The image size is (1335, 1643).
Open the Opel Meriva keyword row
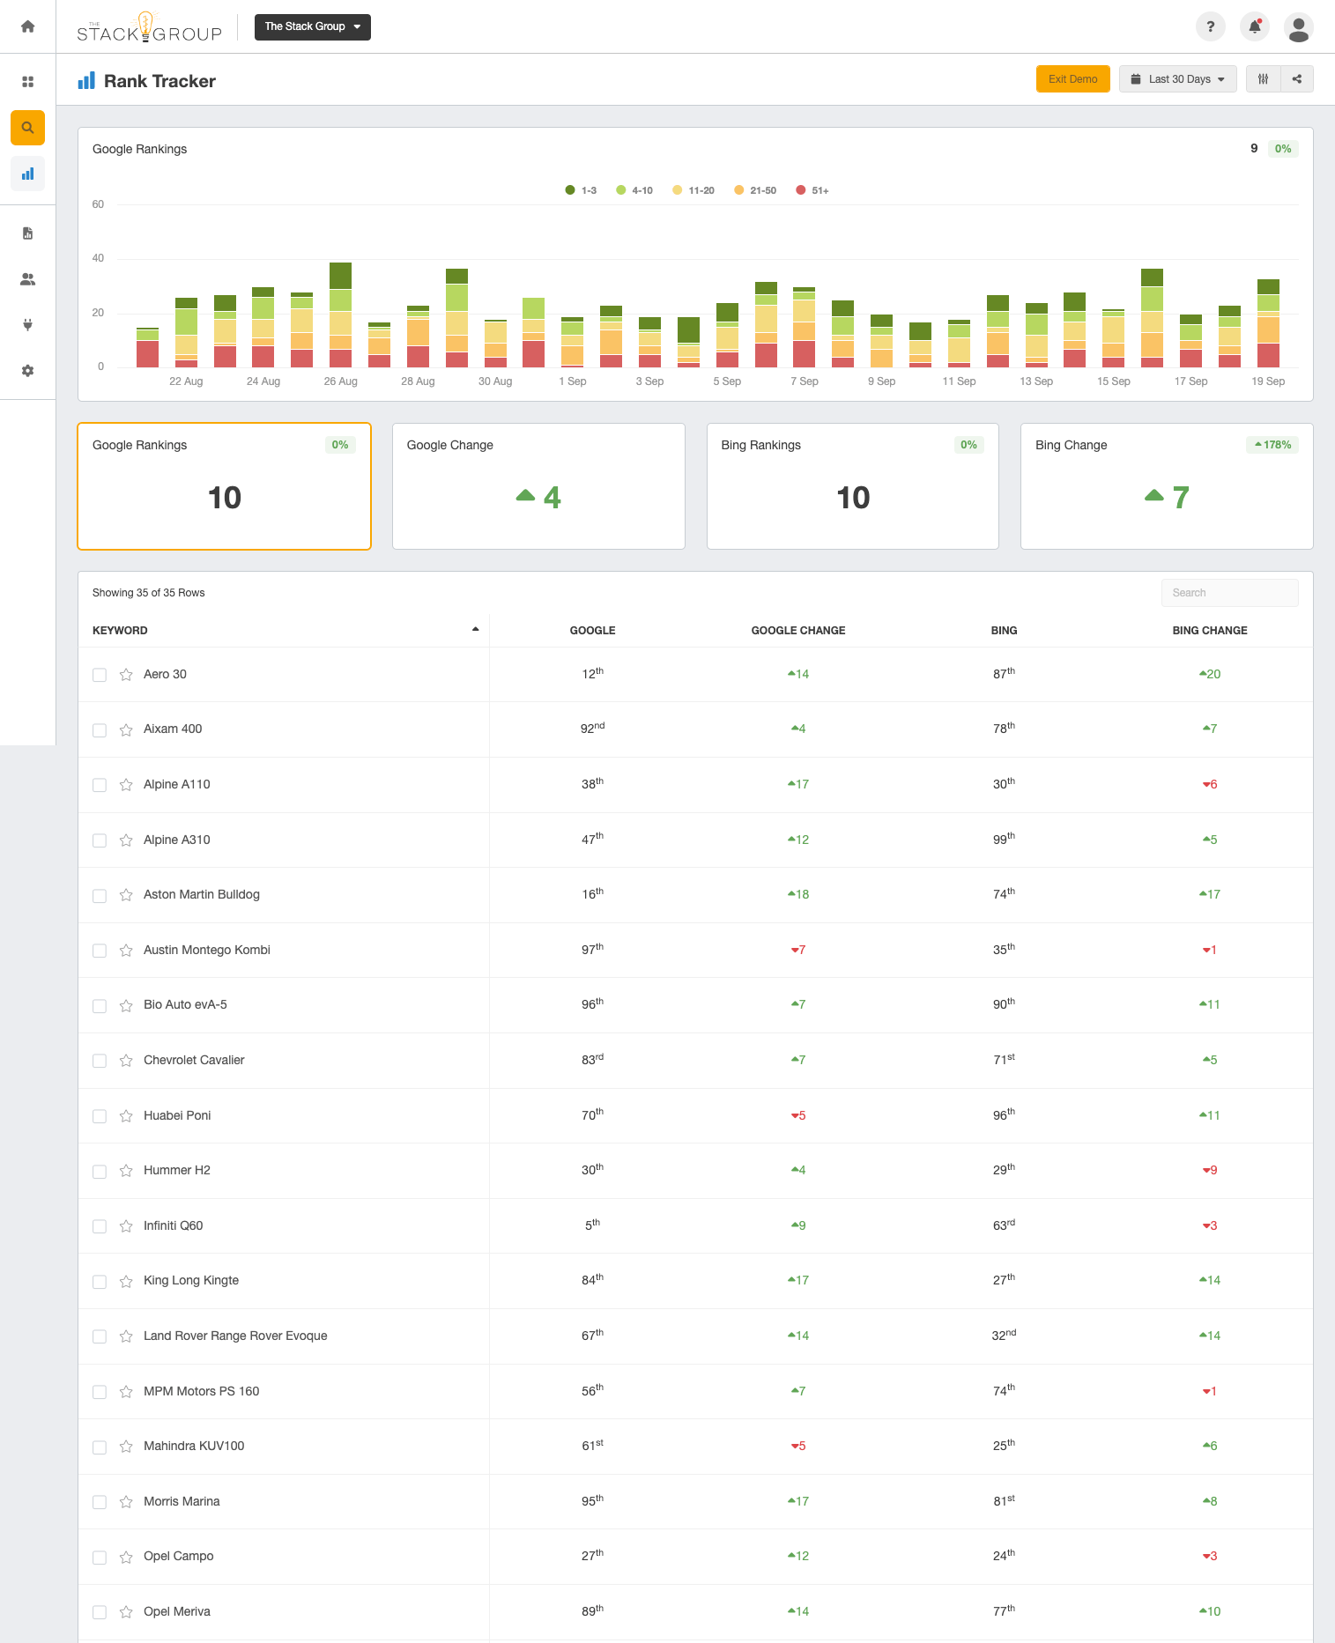tap(695, 1612)
